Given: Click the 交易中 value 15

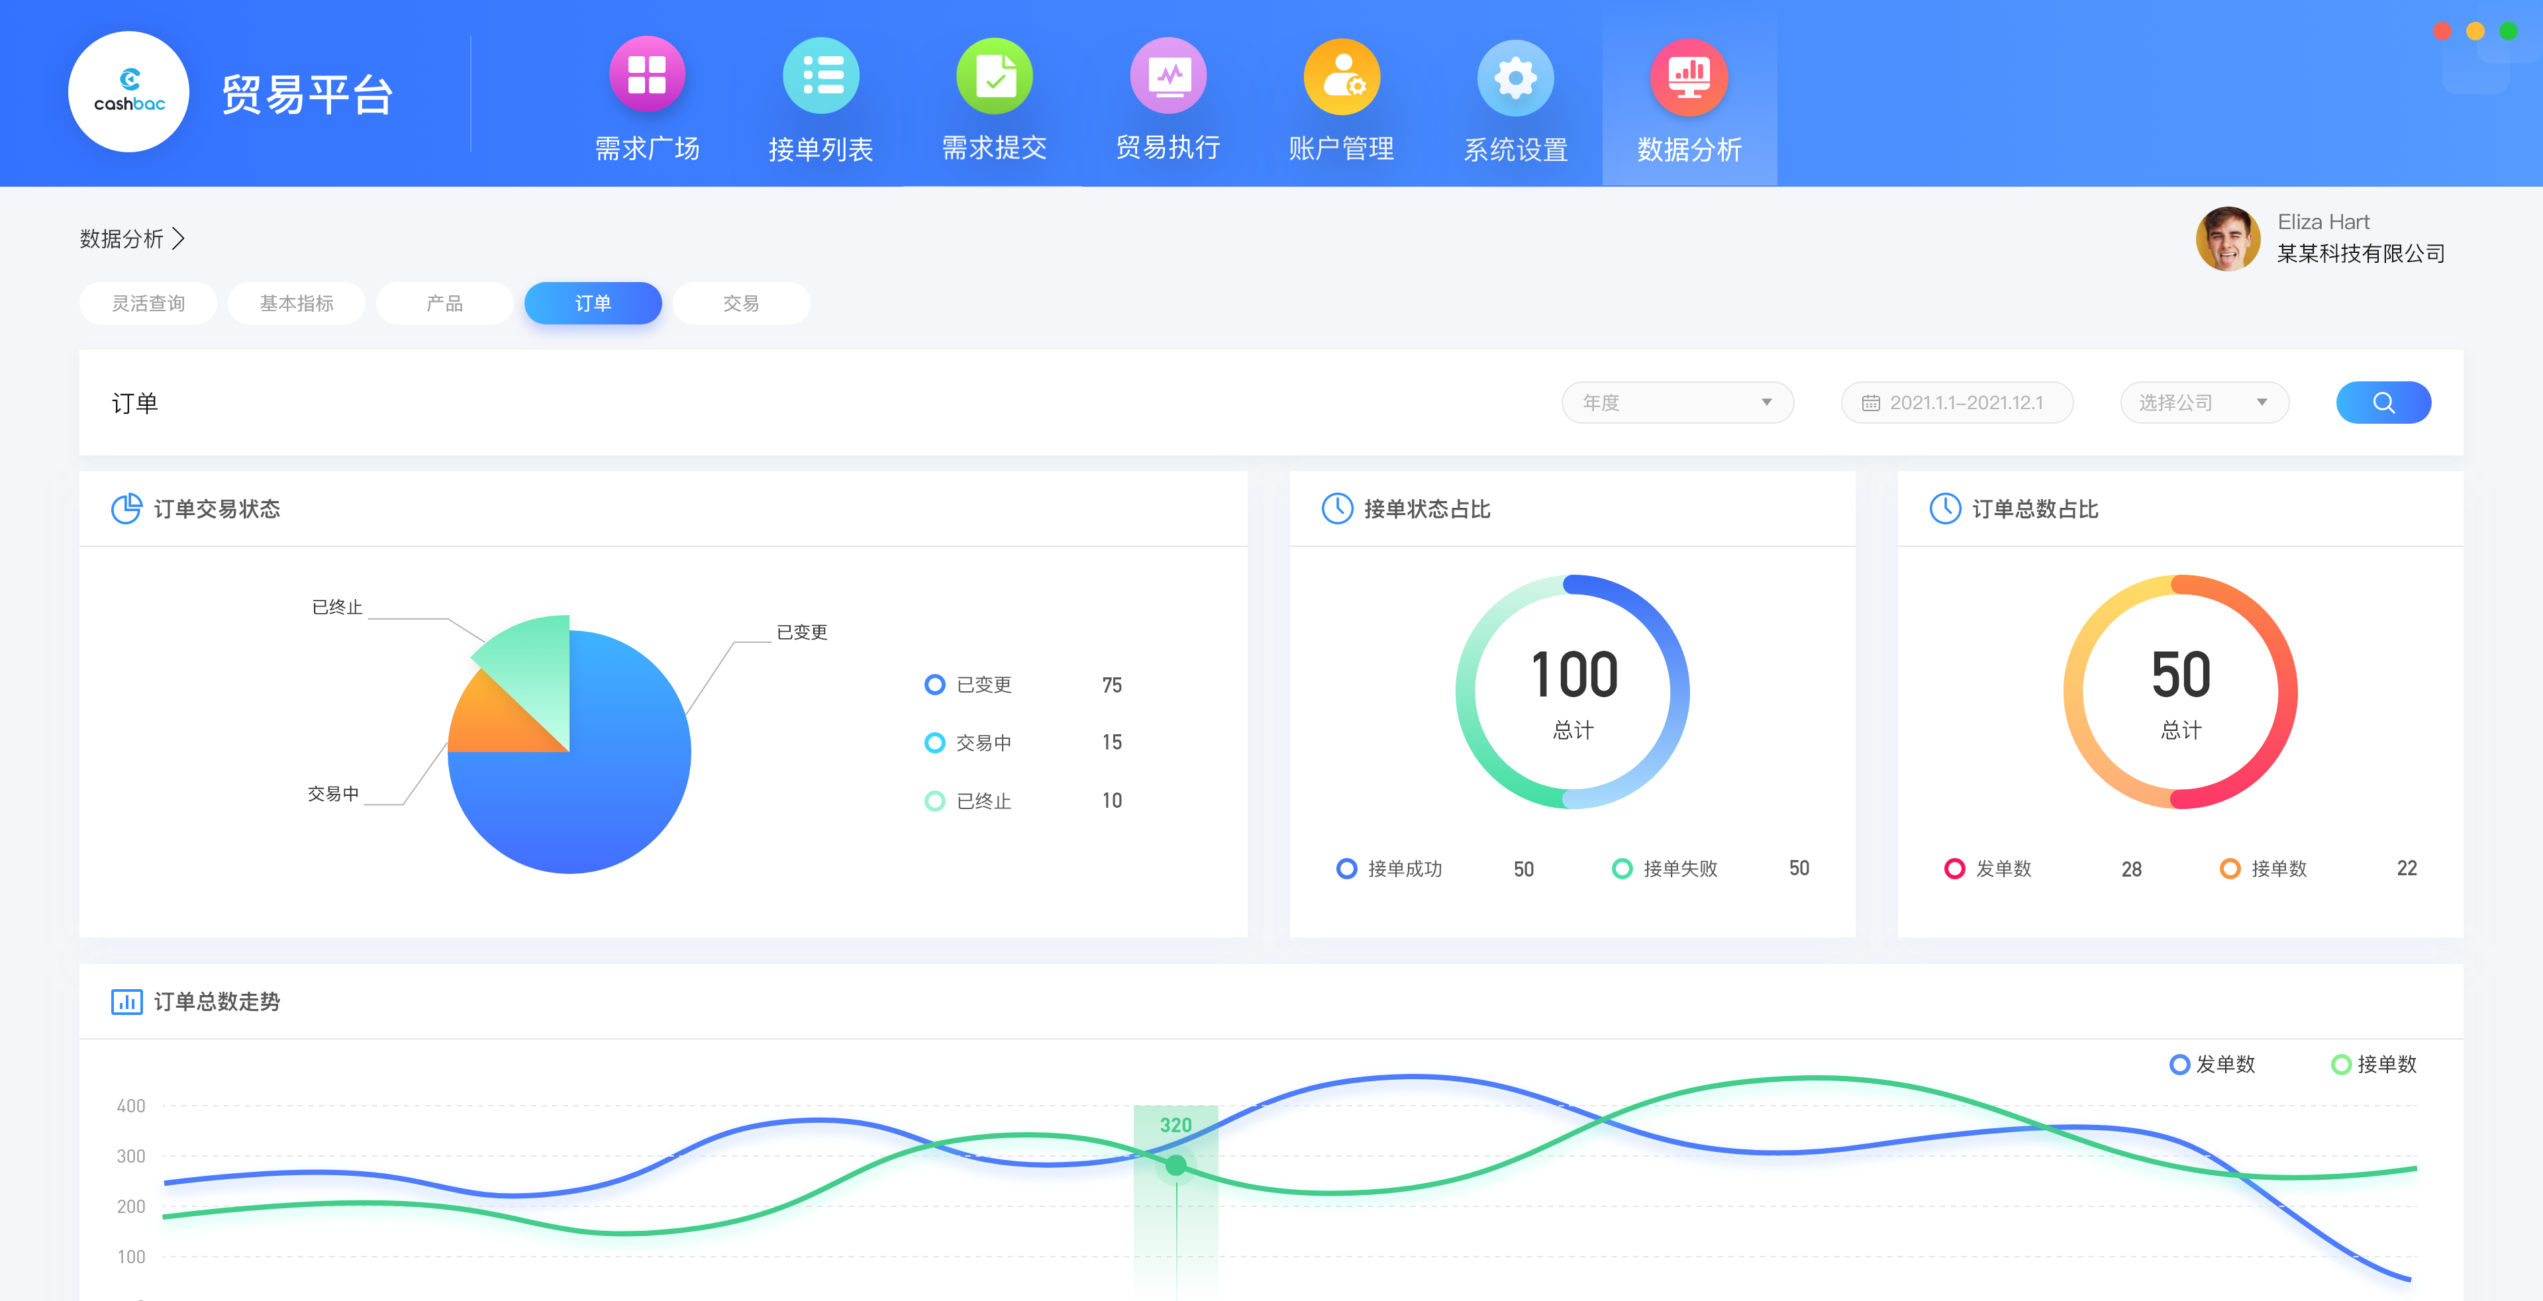Looking at the screenshot, I should (1112, 742).
